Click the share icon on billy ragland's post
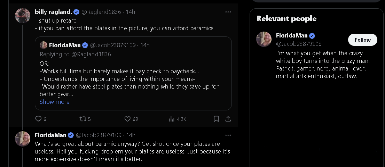The height and width of the screenshot is (167, 385). tap(228, 119)
